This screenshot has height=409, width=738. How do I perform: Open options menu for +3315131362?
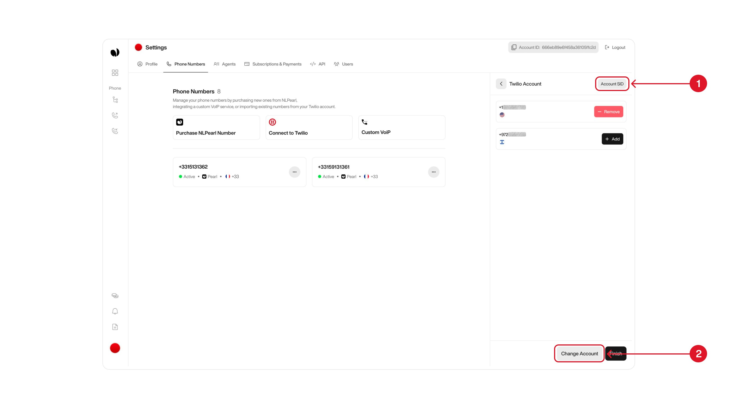click(x=294, y=172)
